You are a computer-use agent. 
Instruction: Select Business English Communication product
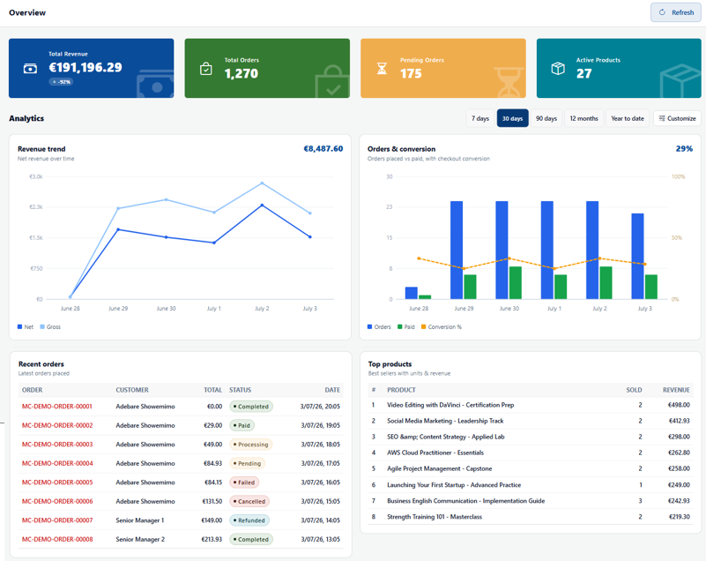tap(531, 501)
